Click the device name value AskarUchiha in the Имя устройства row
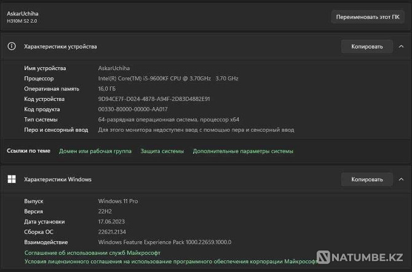Image resolution: width=412 pixels, height=272 pixels. [114, 68]
